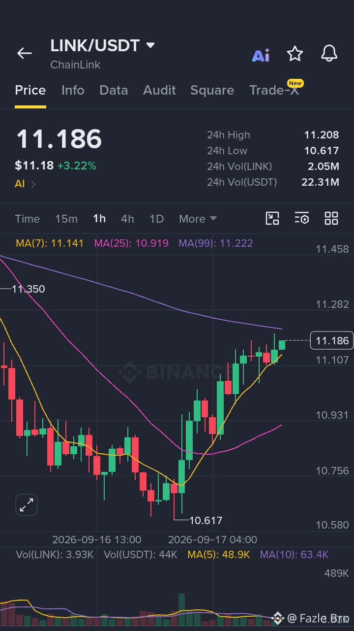Open the Trade-X tab

pos(274,90)
